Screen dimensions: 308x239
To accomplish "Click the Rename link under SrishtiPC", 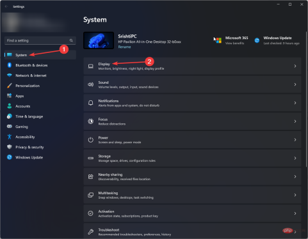I will pyautogui.click(x=124, y=47).
